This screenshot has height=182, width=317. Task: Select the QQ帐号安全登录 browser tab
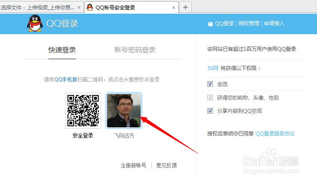coord(132,7)
